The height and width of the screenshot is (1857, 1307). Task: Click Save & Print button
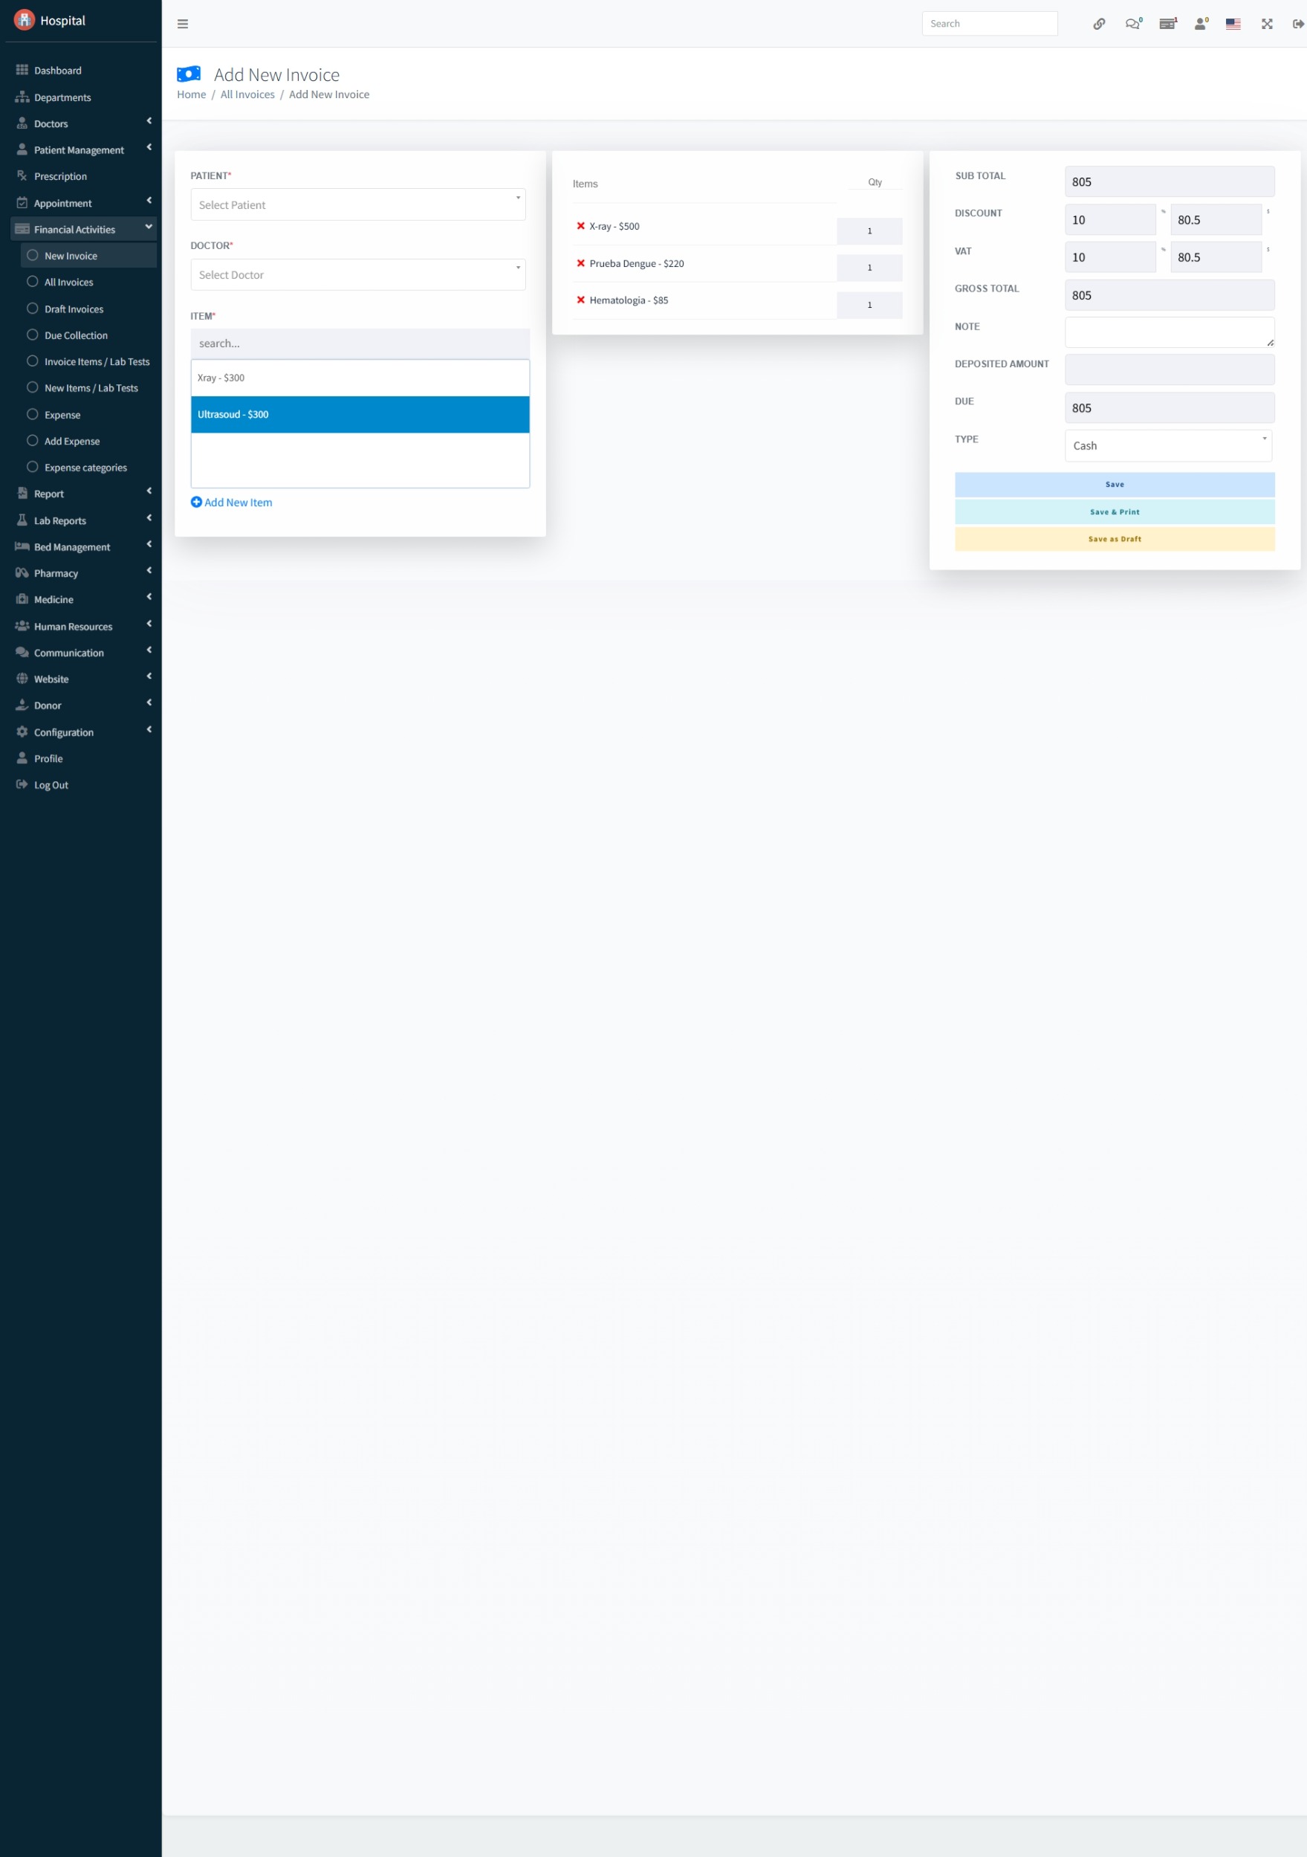(x=1115, y=512)
